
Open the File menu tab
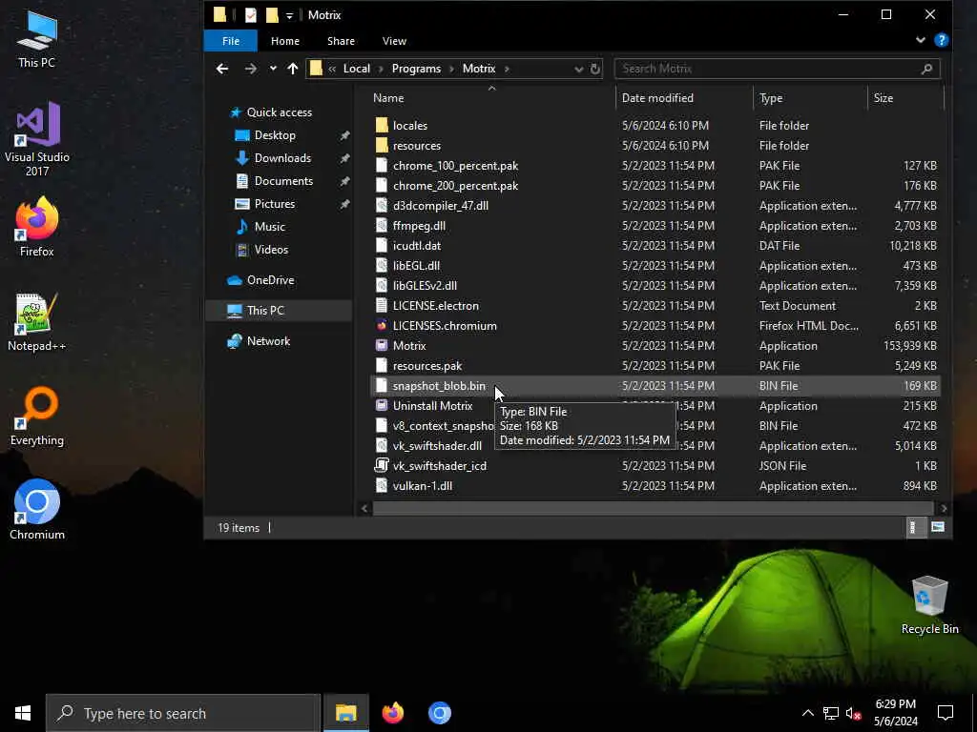(231, 41)
